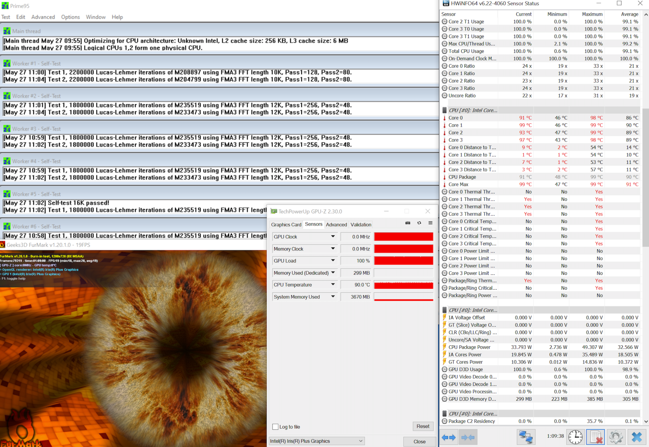Image resolution: width=649 pixels, height=447 pixels.
Task: Open Prime95 Help menu
Action: point(117,17)
